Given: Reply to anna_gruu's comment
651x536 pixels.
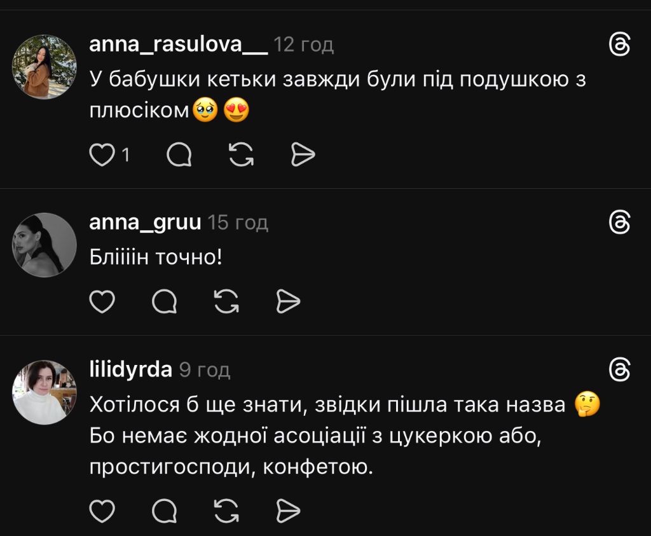Looking at the screenshot, I should 164,301.
